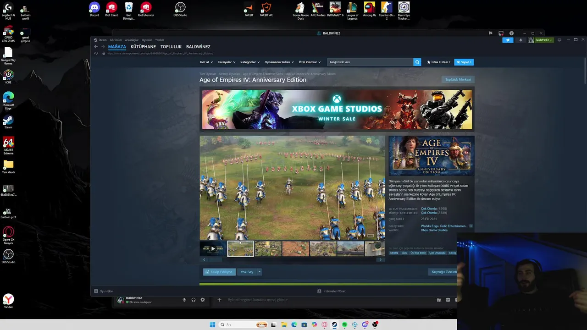Open Steam notifications bell
The height and width of the screenshot is (330, 587).
(x=521, y=40)
